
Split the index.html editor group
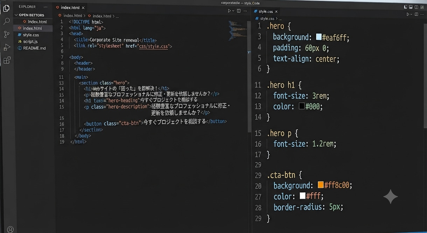239,11
